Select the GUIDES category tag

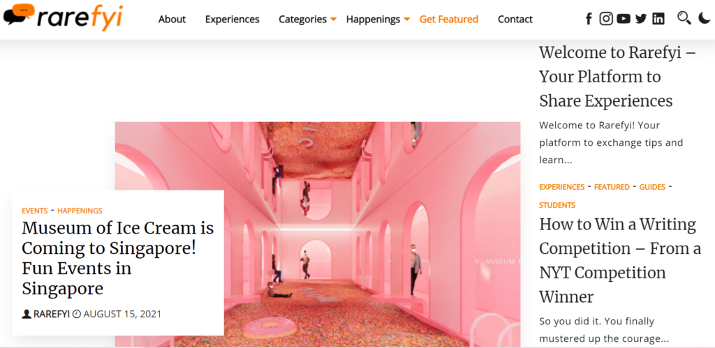coord(652,187)
